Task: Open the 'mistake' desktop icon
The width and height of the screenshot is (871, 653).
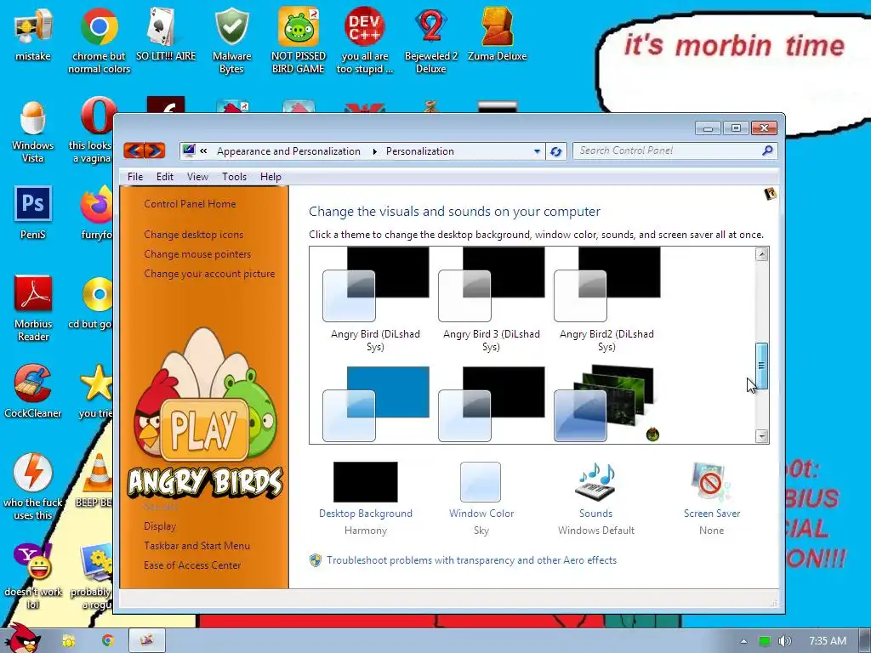Action: coord(33,28)
